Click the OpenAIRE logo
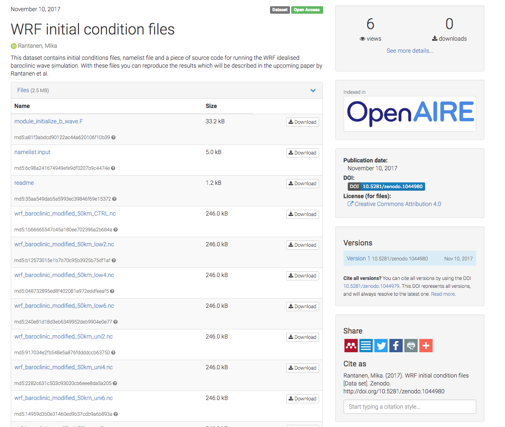This screenshot has height=427, width=505. (410, 113)
